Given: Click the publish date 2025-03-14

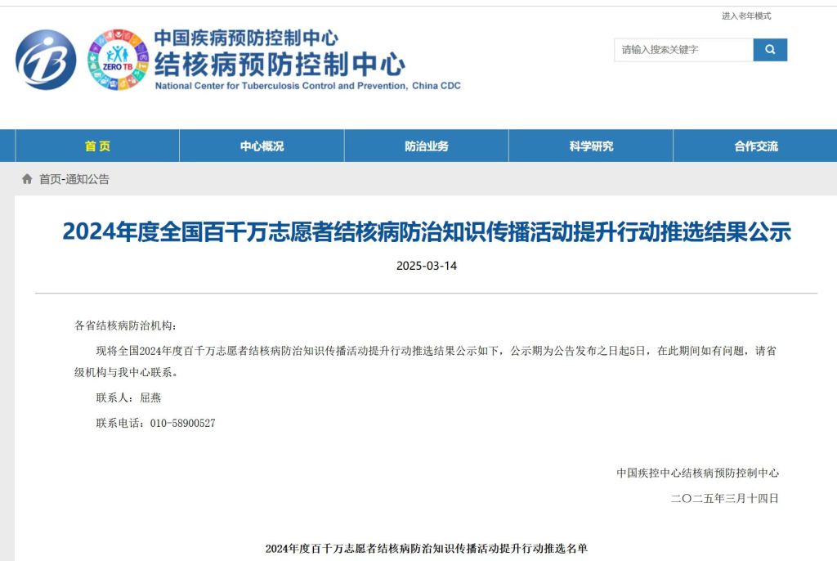Looking at the screenshot, I should [427, 266].
